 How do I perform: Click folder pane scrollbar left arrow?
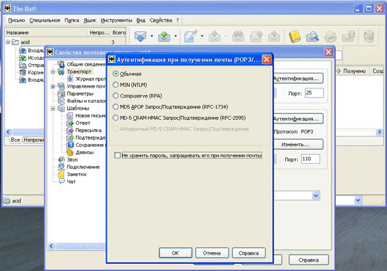tap(8, 132)
